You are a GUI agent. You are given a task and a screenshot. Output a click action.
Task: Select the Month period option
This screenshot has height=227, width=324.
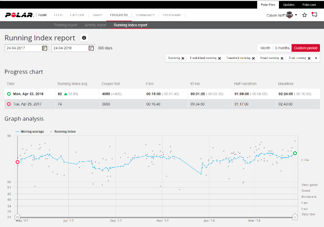tap(265, 48)
